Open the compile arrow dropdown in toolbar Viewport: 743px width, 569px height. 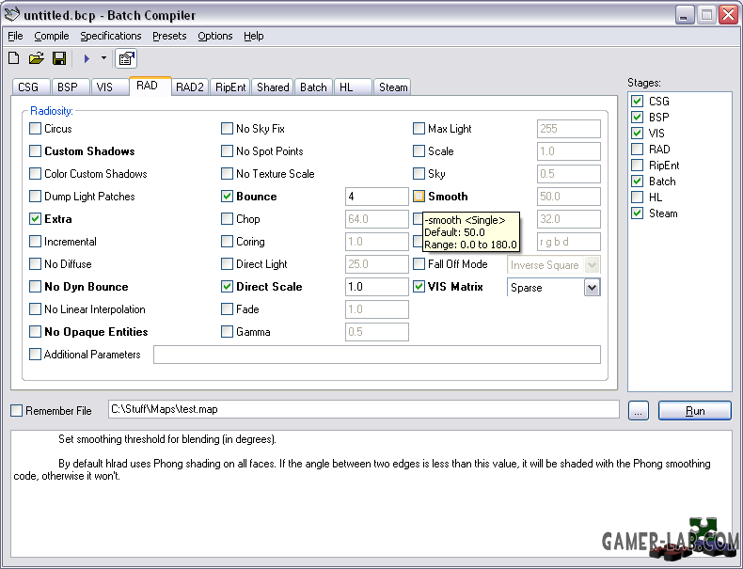point(103,58)
